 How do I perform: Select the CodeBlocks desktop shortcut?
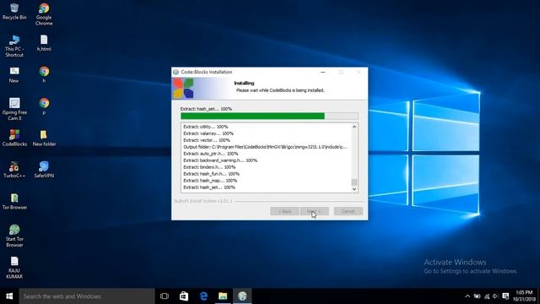(x=14, y=138)
